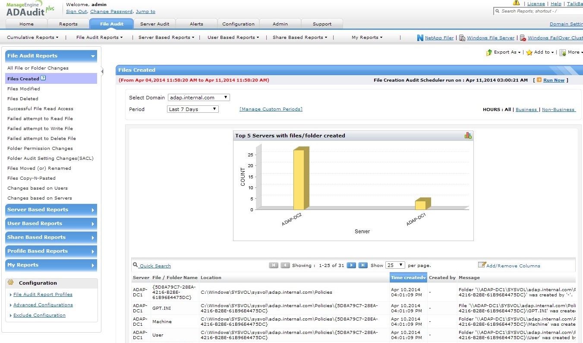This screenshot has height=343, width=583.
Task: Open the File Audit Reports toolbar menu
Action: pyautogui.click(x=99, y=38)
